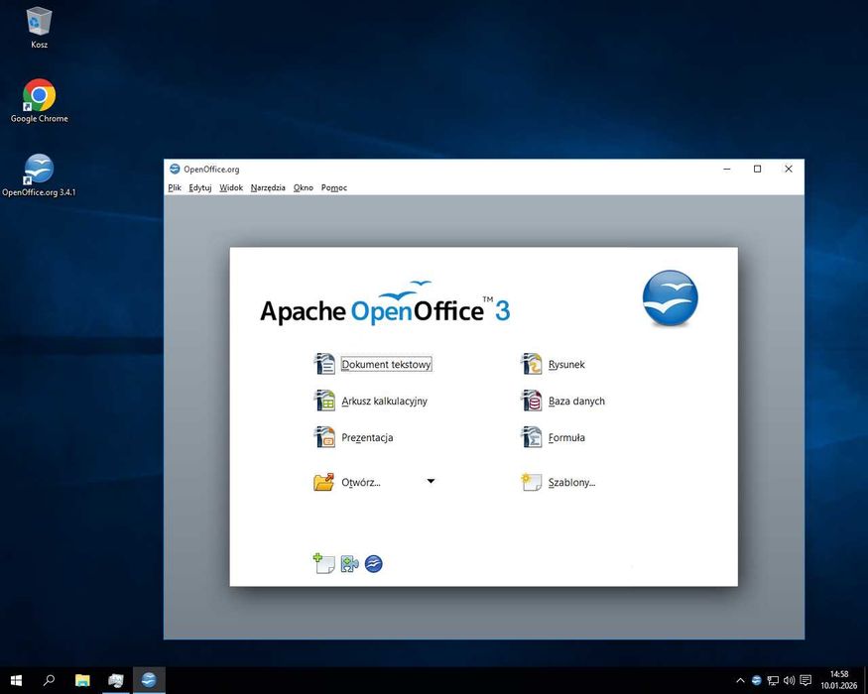The width and height of the screenshot is (868, 694).
Task: Show hidden tray icons chevron
Action: coord(740,680)
